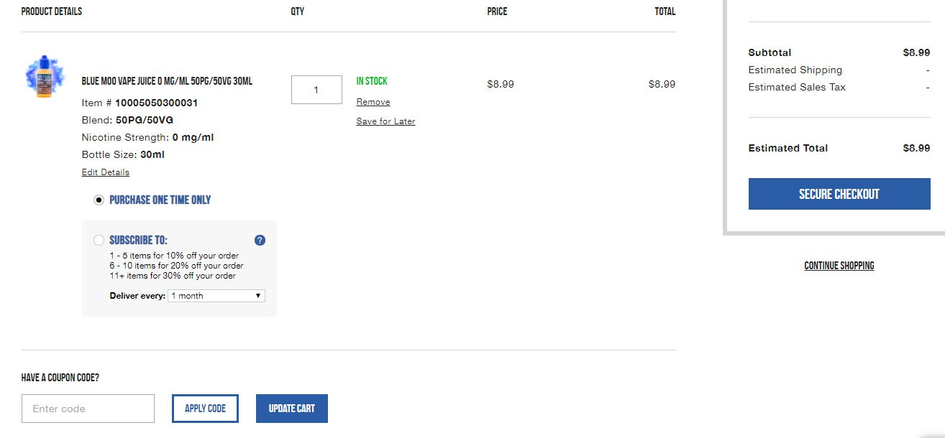Save the item for later
Image resolution: width=945 pixels, height=438 pixels.
tap(385, 121)
